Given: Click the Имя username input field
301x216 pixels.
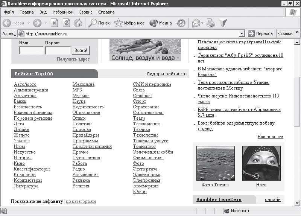Looking at the screenshot, I should [x=31, y=50].
